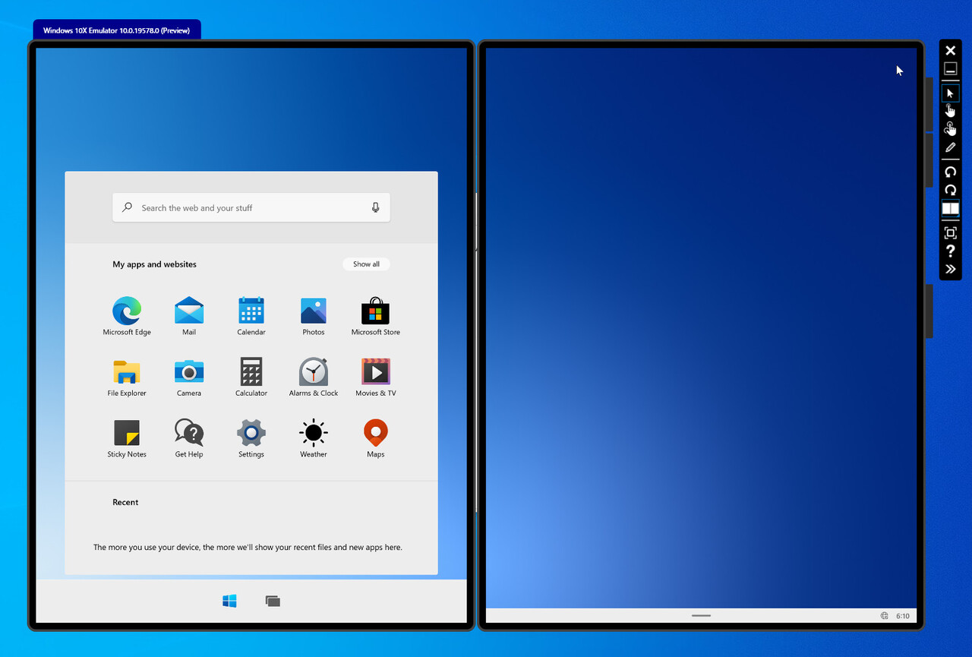This screenshot has width=972, height=657.
Task: Click the magnifier icon in the search box
Action: coord(127,207)
